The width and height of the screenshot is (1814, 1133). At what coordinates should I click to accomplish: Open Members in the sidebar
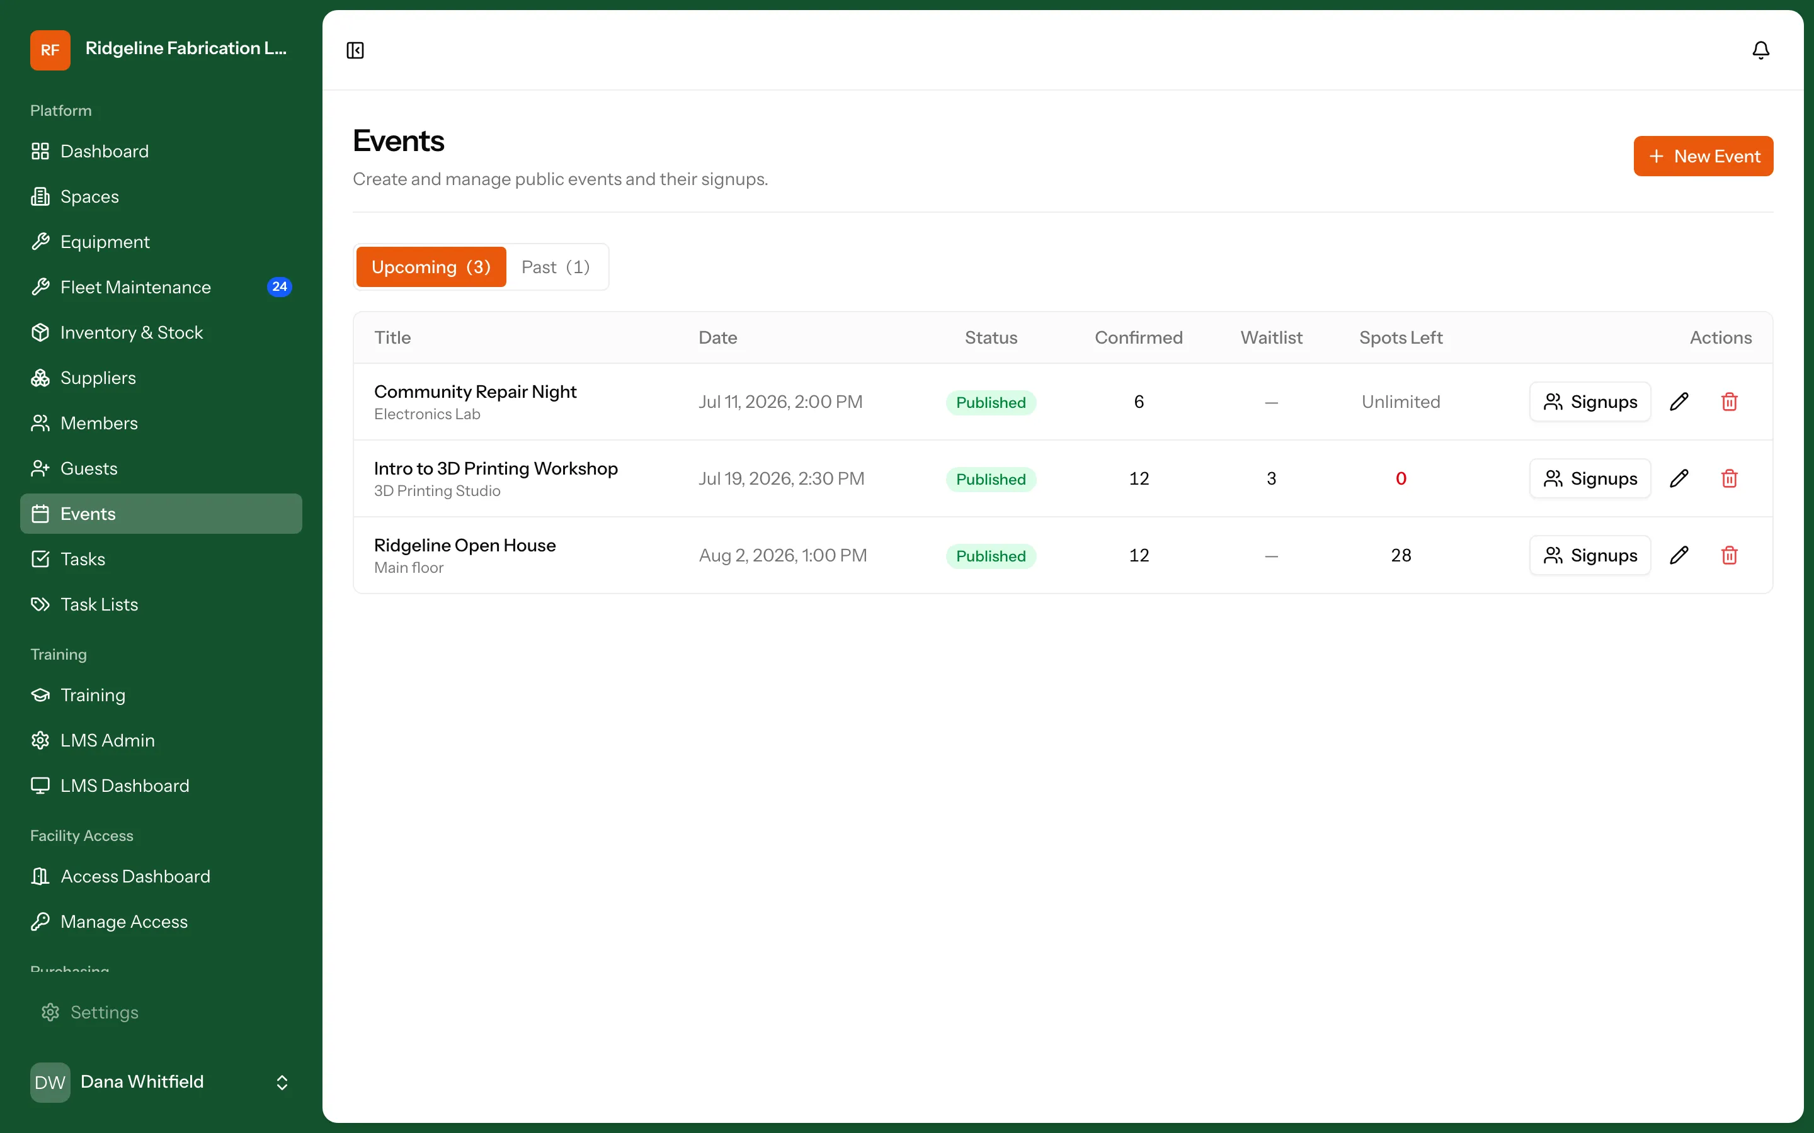pos(161,424)
